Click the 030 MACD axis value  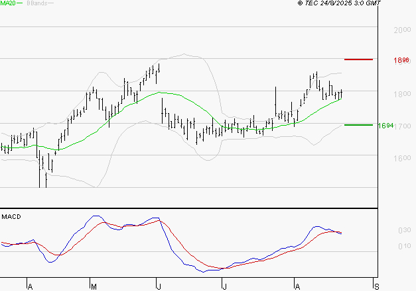[x=405, y=230]
